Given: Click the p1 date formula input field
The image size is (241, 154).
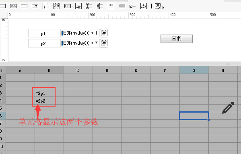Looking at the screenshot, I should tap(80, 33).
